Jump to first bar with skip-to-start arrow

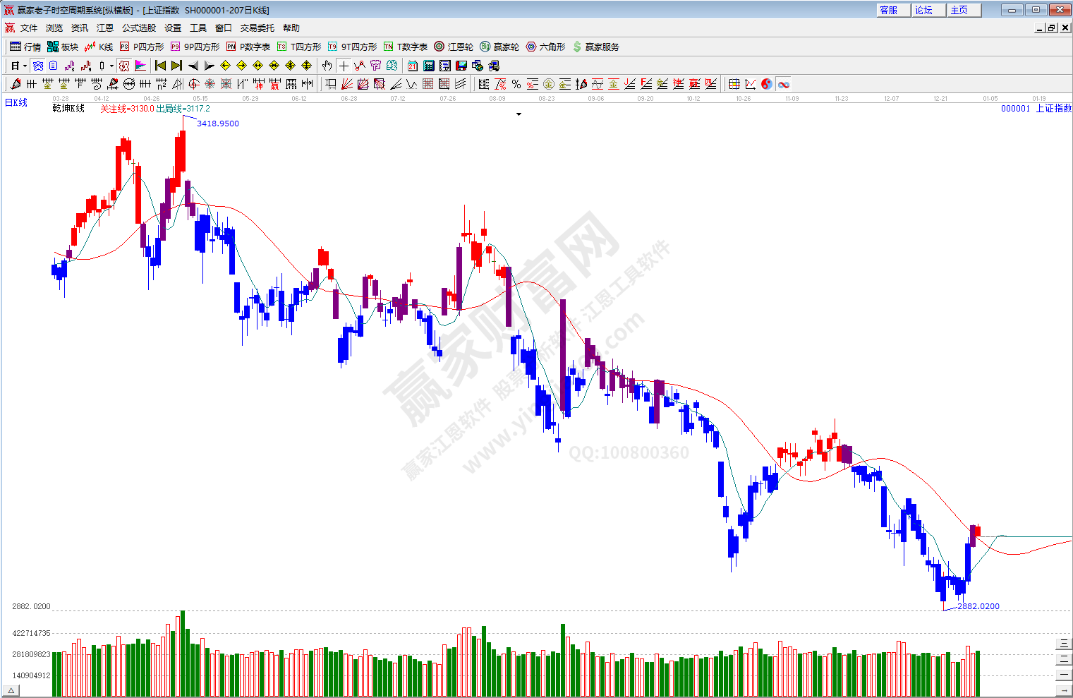(x=160, y=66)
